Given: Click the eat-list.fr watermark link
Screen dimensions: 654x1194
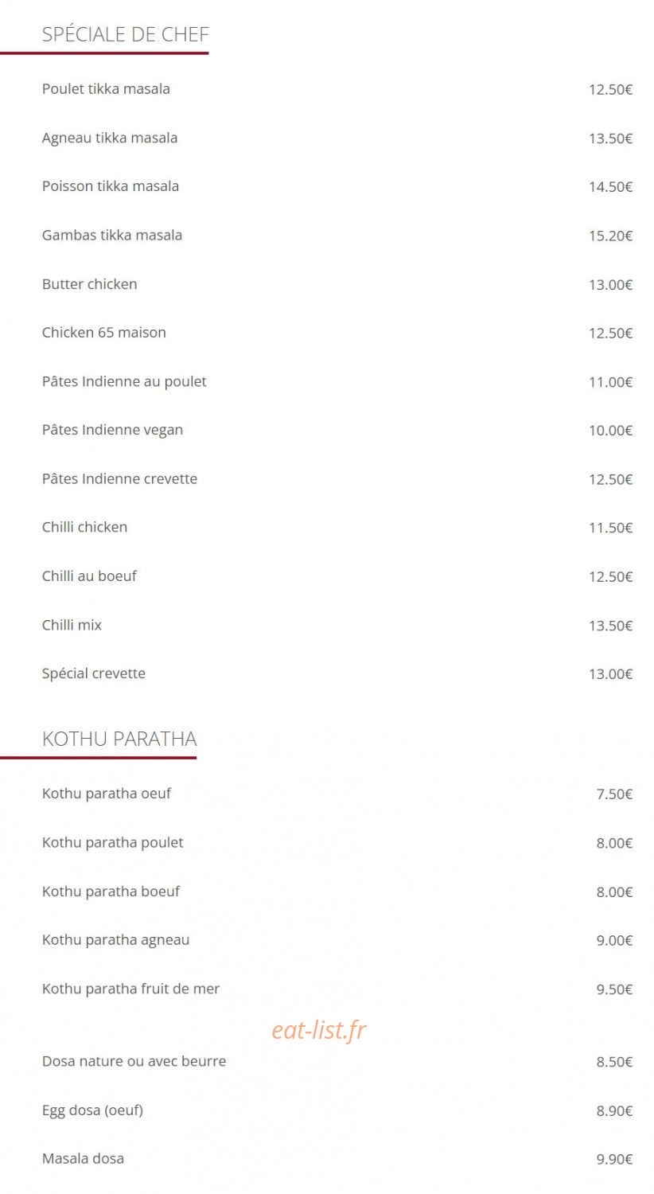Looking at the screenshot, I should point(319,1030).
